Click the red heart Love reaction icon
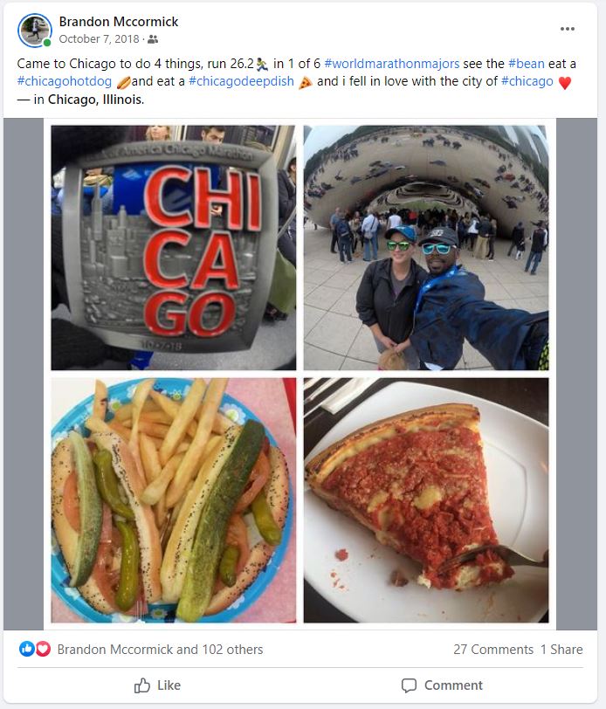This screenshot has width=606, height=709. click(x=43, y=649)
